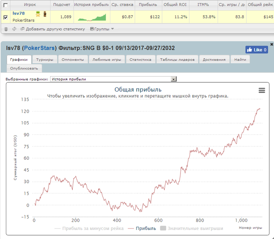The image size is (274, 239).
Task: Click the '83.8' games per day cell
Action: [x=232, y=17]
